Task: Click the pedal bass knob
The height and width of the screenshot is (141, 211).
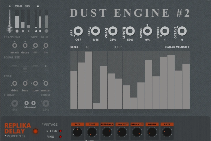Action: click(25, 83)
